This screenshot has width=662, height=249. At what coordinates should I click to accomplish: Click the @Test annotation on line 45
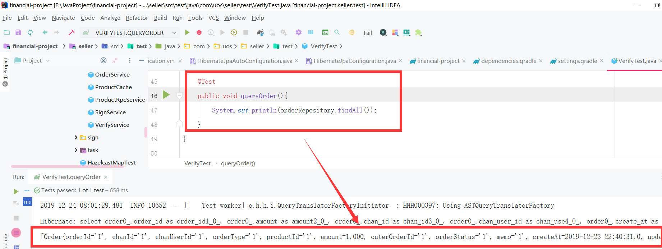pyautogui.click(x=206, y=82)
